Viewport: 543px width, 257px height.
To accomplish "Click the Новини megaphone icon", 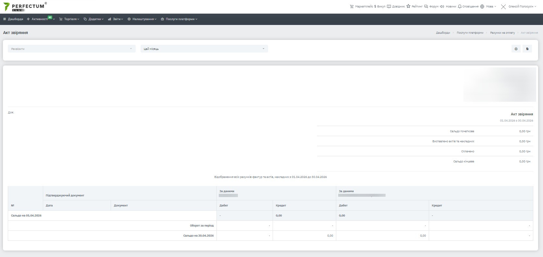I will pyautogui.click(x=442, y=6).
